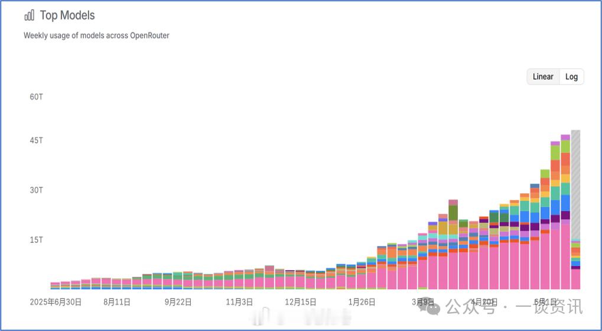
Task: Switch the chart to Log scale
Action: (x=571, y=77)
